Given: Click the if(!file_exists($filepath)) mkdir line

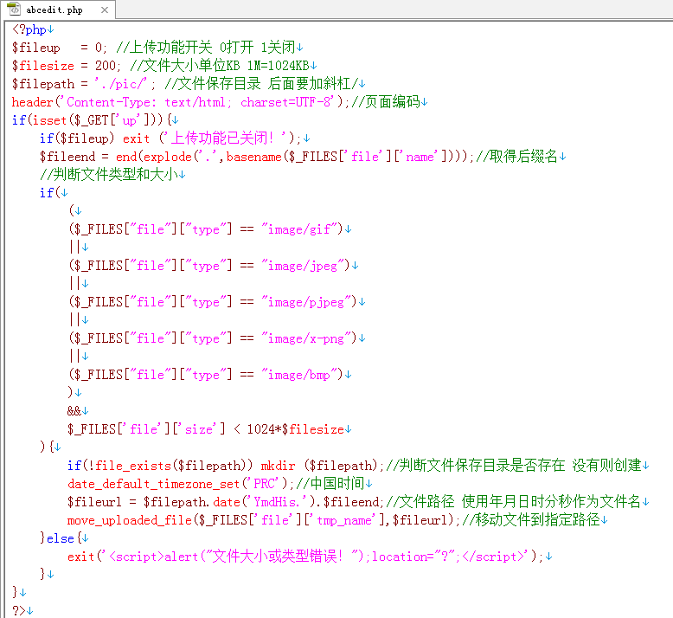Looking at the screenshot, I should point(358,466).
